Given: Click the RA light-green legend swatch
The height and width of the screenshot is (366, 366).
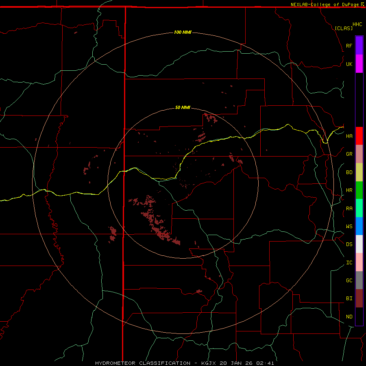Looking at the screenshot, I should click(359, 208).
